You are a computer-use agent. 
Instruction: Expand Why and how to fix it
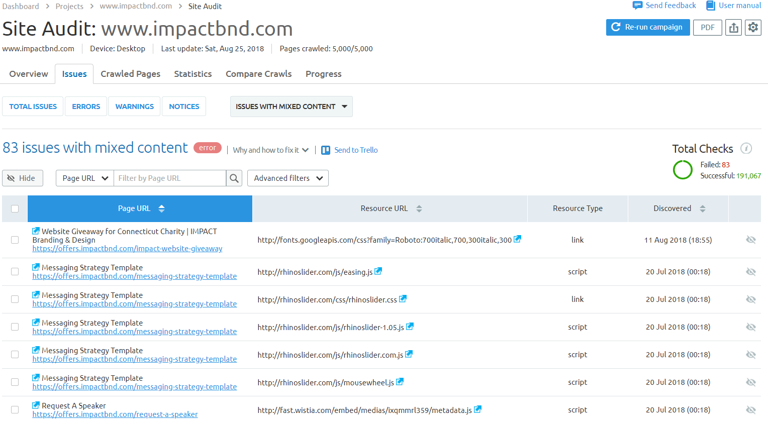tap(270, 150)
